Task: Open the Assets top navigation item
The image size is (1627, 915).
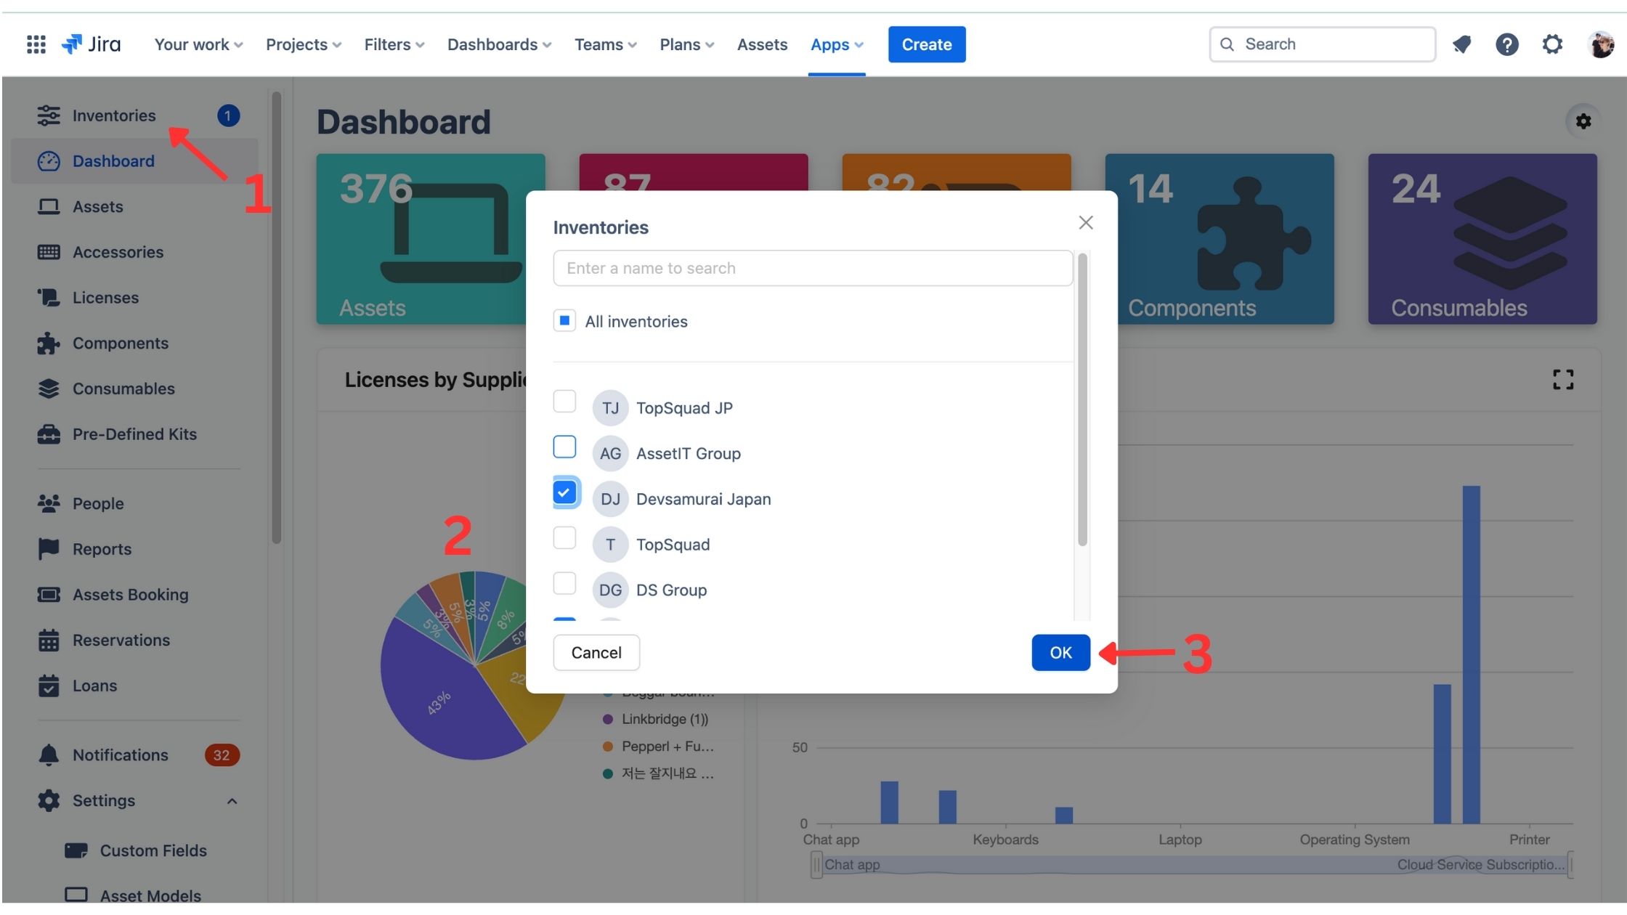Action: tap(761, 44)
